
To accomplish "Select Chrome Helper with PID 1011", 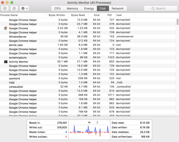I will click(88, 95).
